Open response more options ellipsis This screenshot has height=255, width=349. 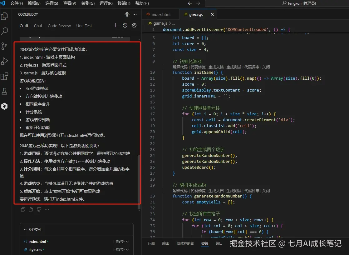[47, 209]
